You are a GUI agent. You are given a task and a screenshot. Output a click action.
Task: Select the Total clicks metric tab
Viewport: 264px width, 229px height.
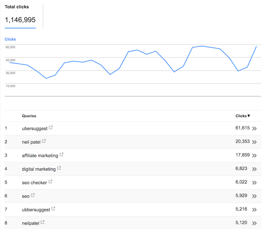(20, 16)
